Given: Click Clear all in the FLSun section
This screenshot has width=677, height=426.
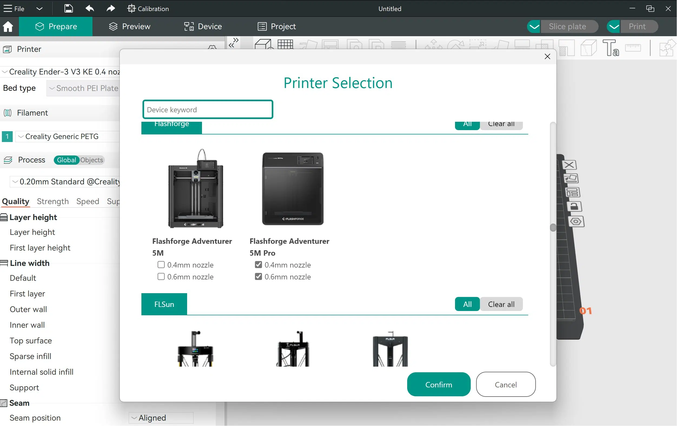Looking at the screenshot, I should 501,304.
